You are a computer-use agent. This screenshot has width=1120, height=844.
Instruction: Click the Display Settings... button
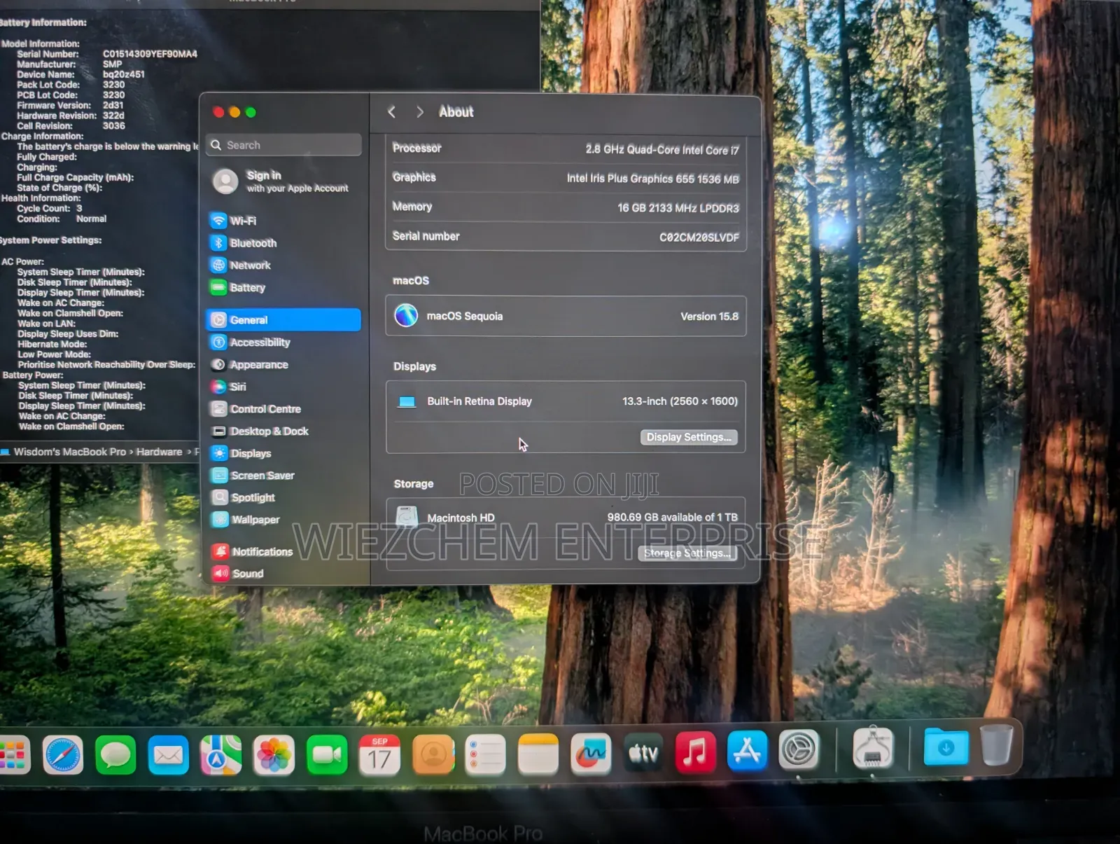tap(689, 437)
